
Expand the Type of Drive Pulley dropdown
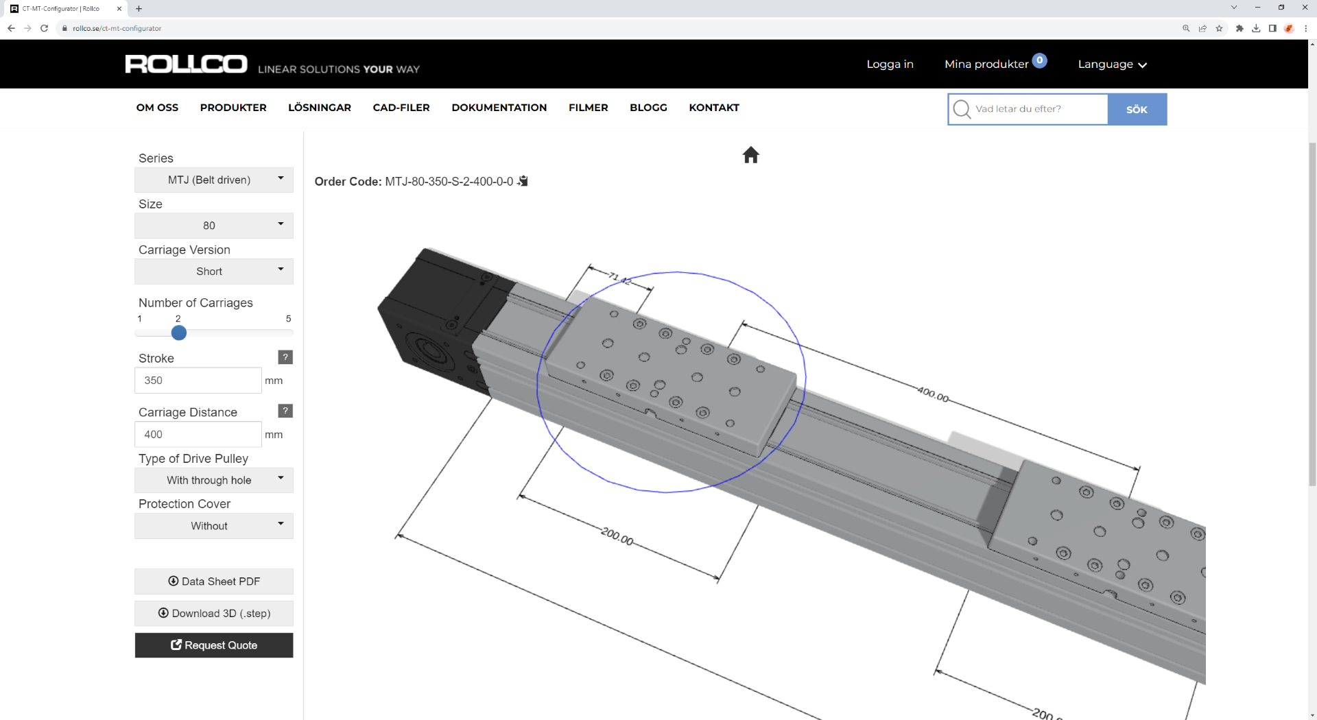pos(213,480)
